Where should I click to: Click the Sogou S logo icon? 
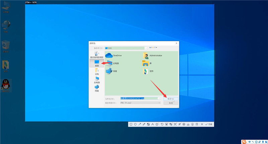coord(244,142)
